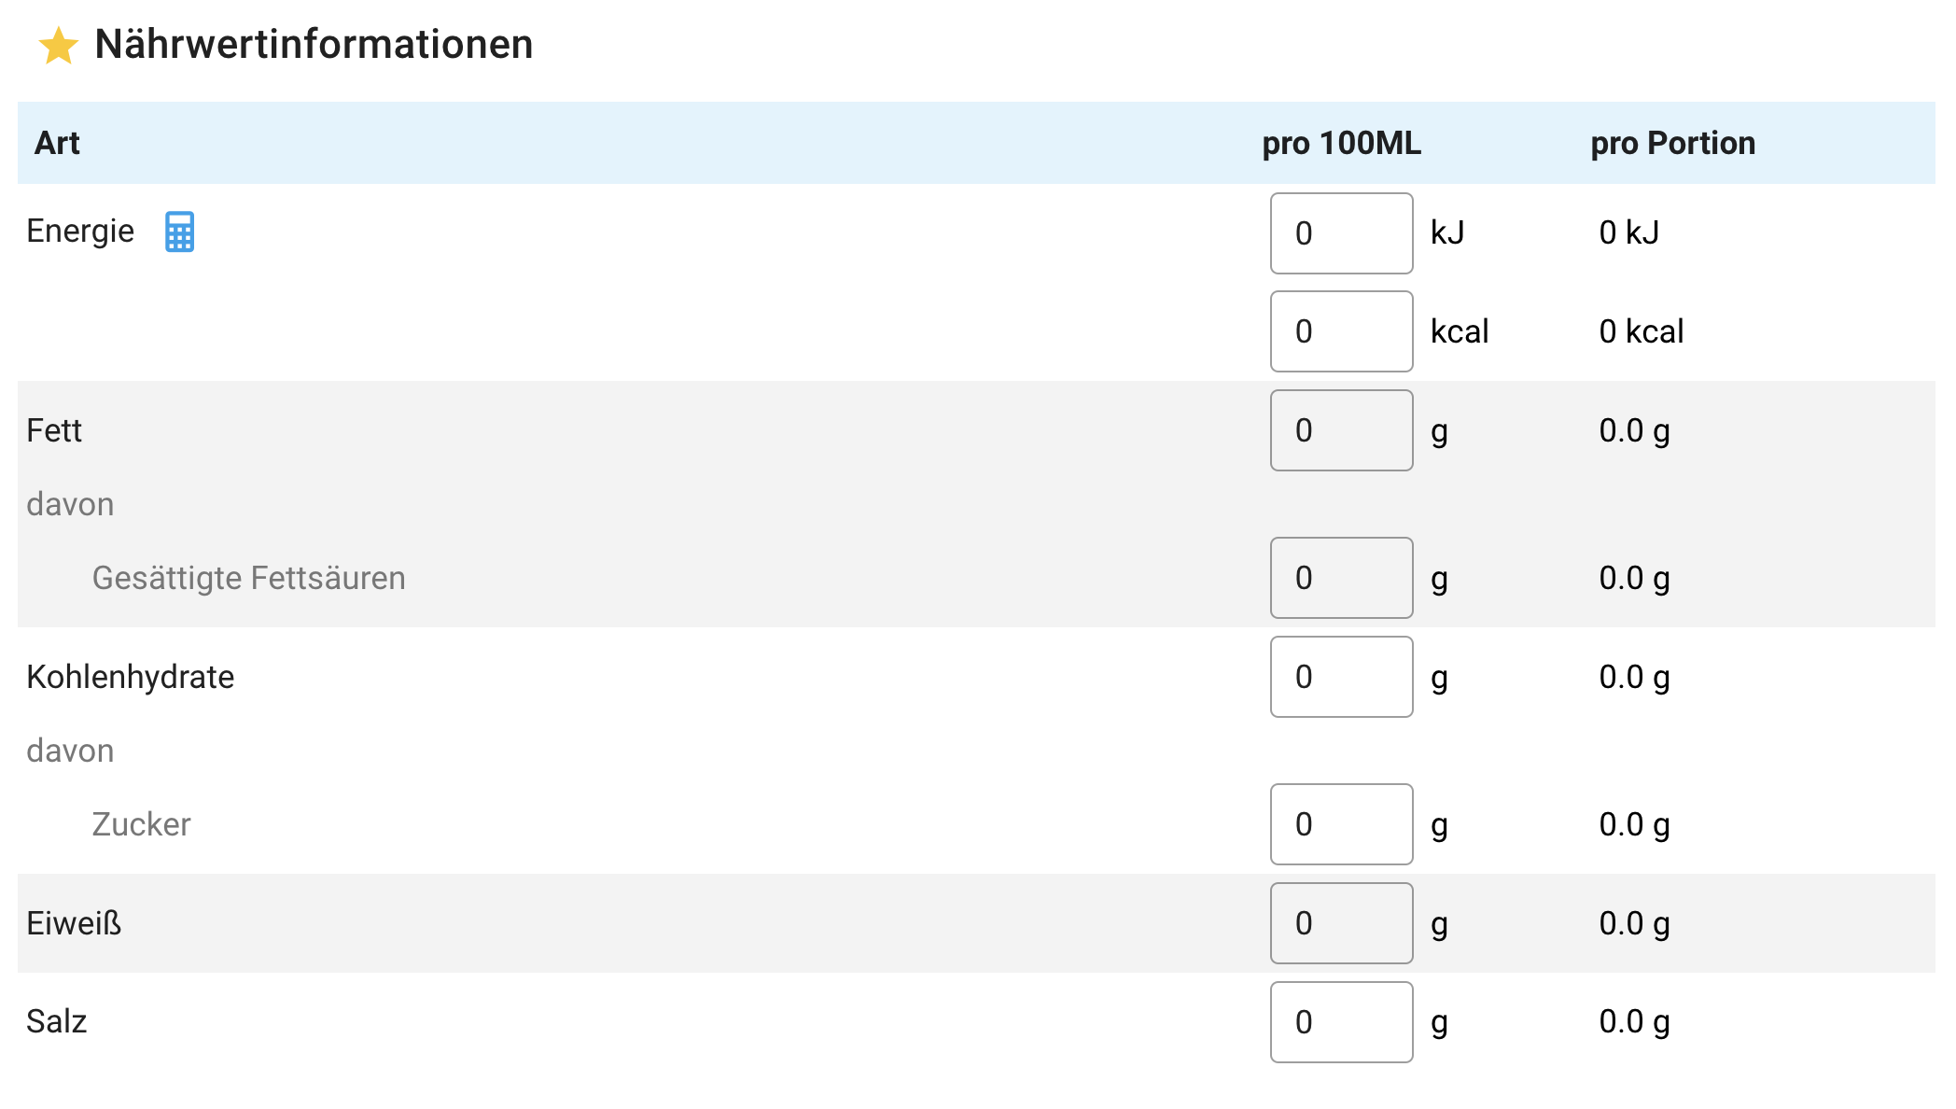Click the Zucker sub-row label
This screenshot has width=1956, height=1109.
(x=141, y=824)
